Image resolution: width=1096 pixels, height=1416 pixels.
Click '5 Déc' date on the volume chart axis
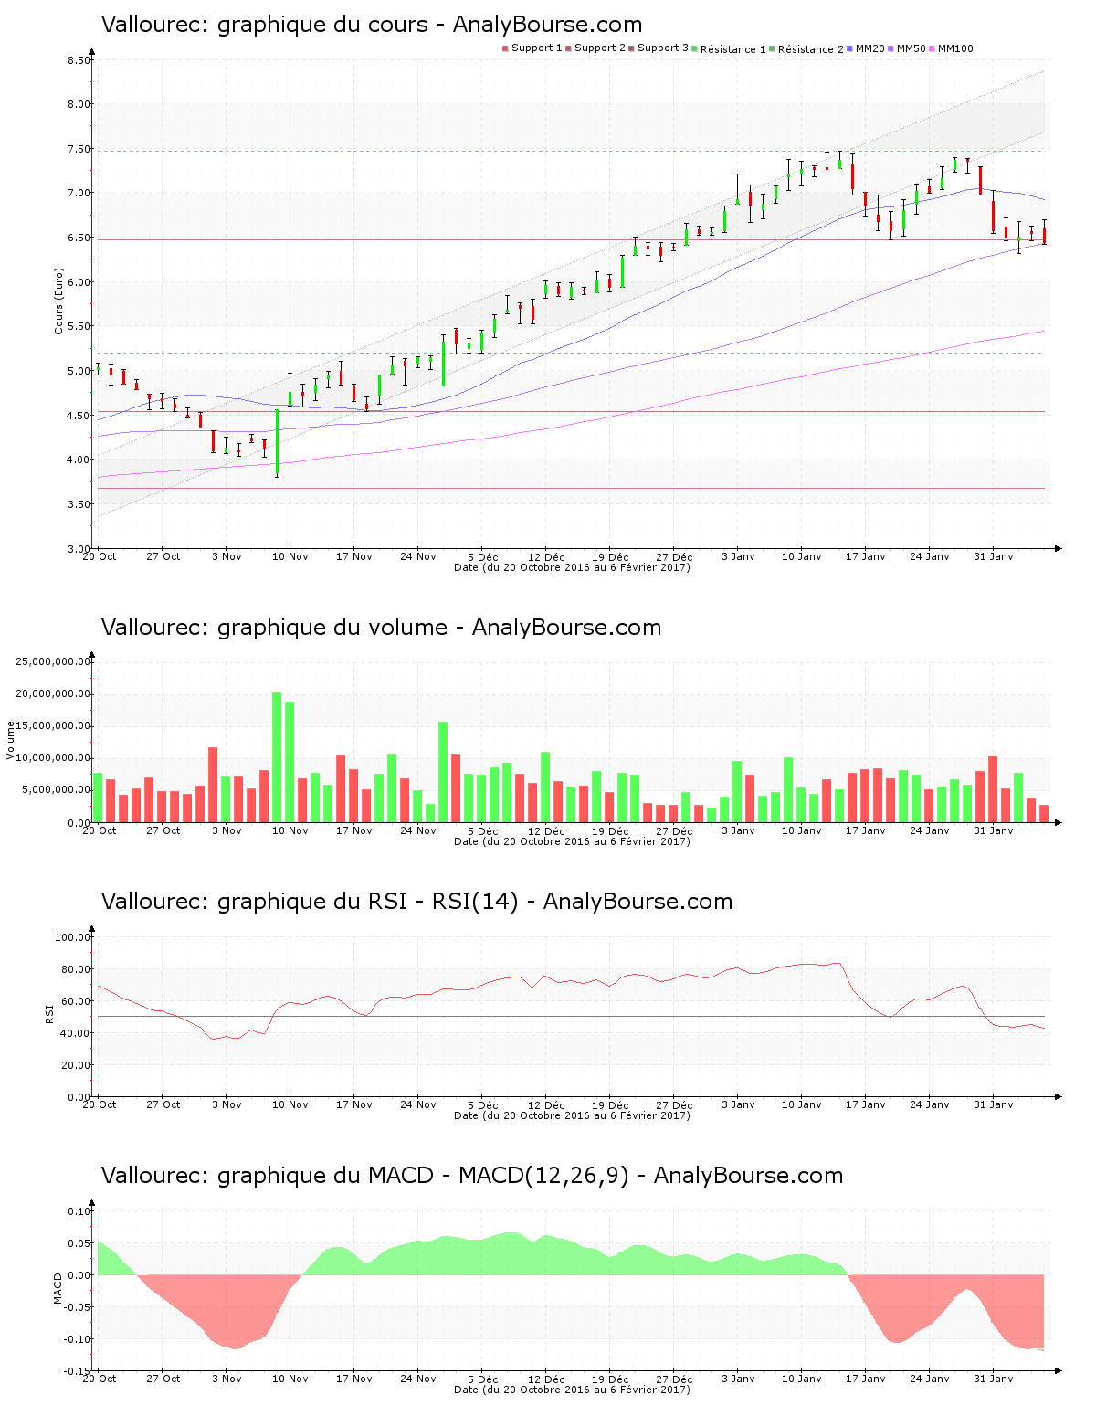(483, 830)
